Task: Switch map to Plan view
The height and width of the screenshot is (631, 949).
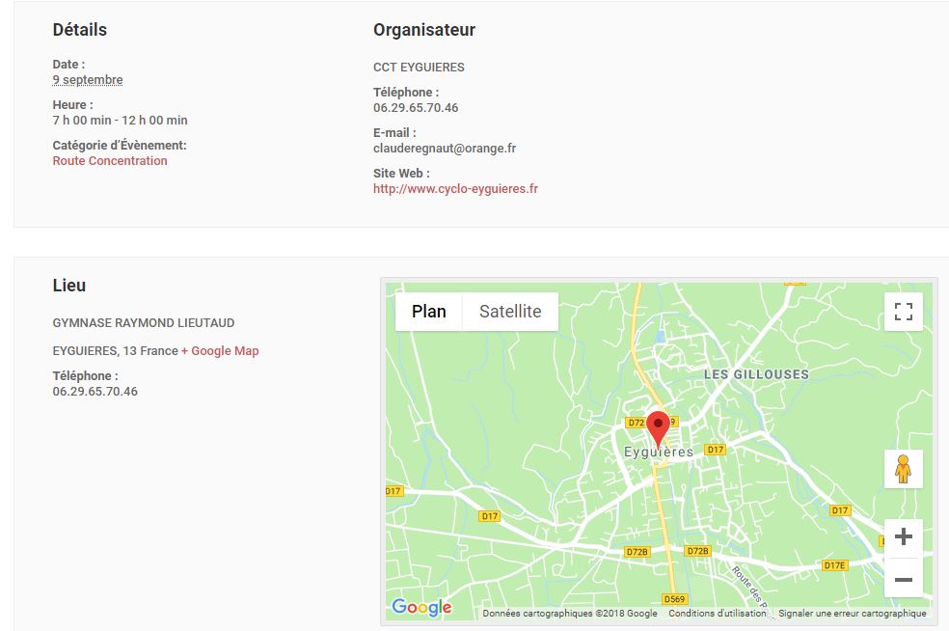Action: (x=429, y=312)
